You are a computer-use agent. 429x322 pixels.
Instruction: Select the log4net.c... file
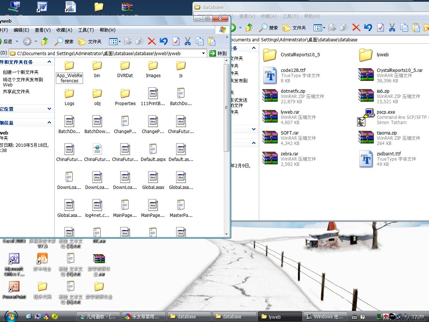pyautogui.click(x=97, y=209)
